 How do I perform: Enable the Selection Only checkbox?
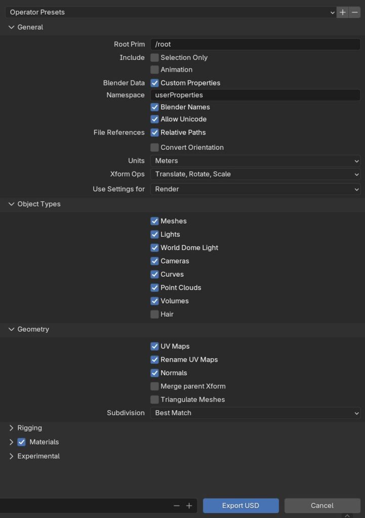tap(155, 58)
